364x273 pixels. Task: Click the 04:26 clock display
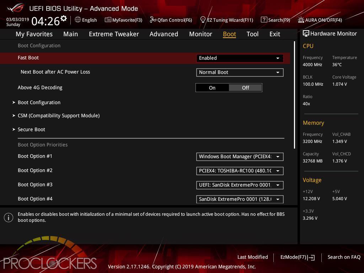coord(45,21)
